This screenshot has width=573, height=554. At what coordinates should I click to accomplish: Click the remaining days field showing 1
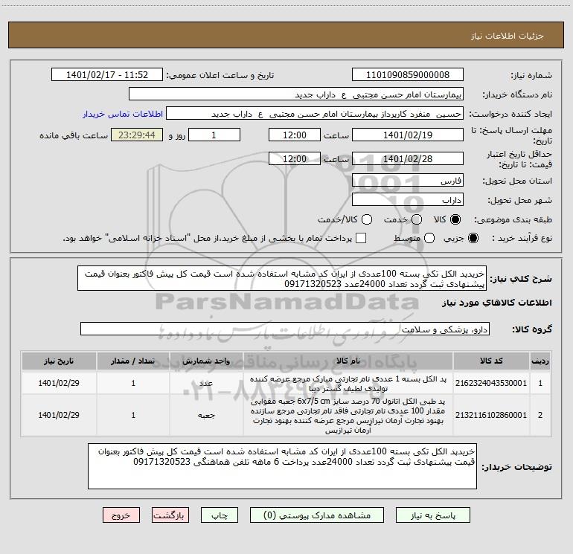coord(214,135)
